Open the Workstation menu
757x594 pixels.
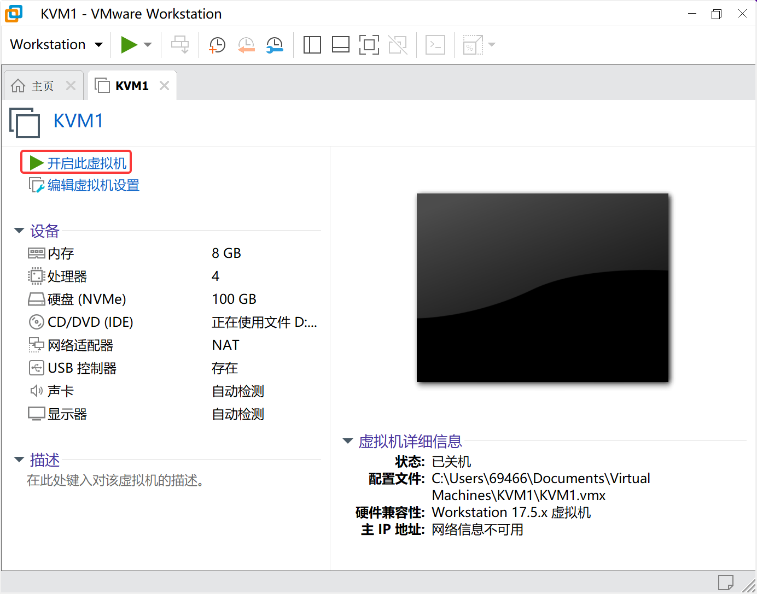click(x=56, y=44)
